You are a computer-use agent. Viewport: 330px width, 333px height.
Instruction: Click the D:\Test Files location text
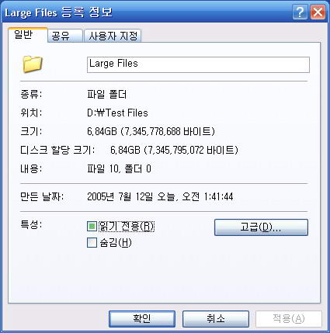(x=117, y=113)
